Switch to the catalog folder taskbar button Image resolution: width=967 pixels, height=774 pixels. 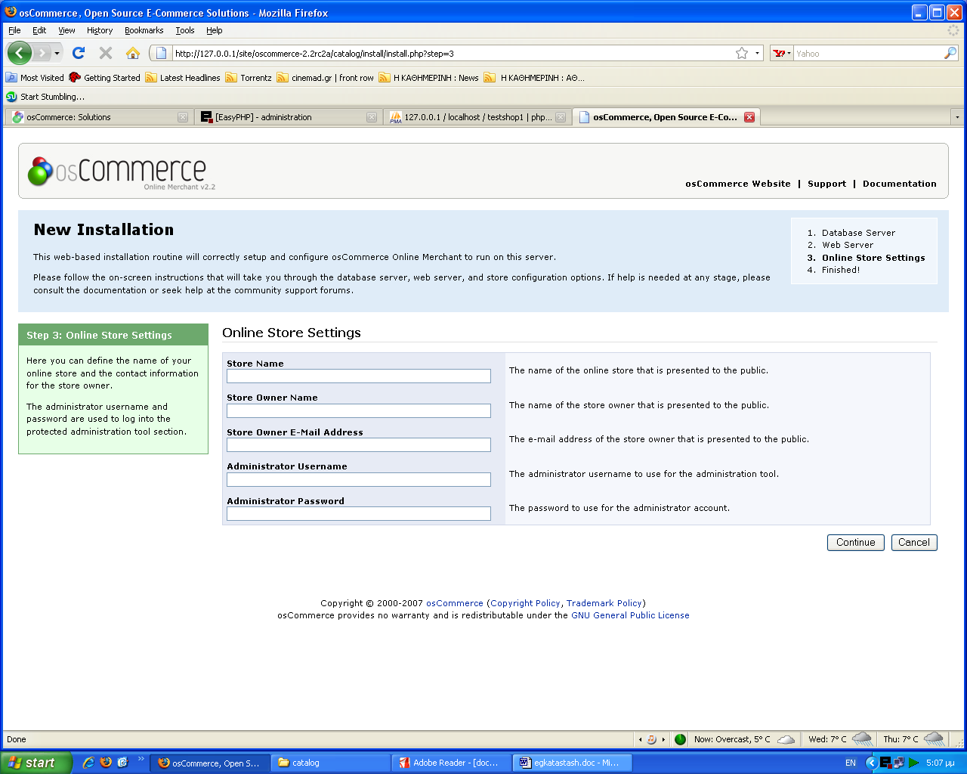[x=331, y=763]
